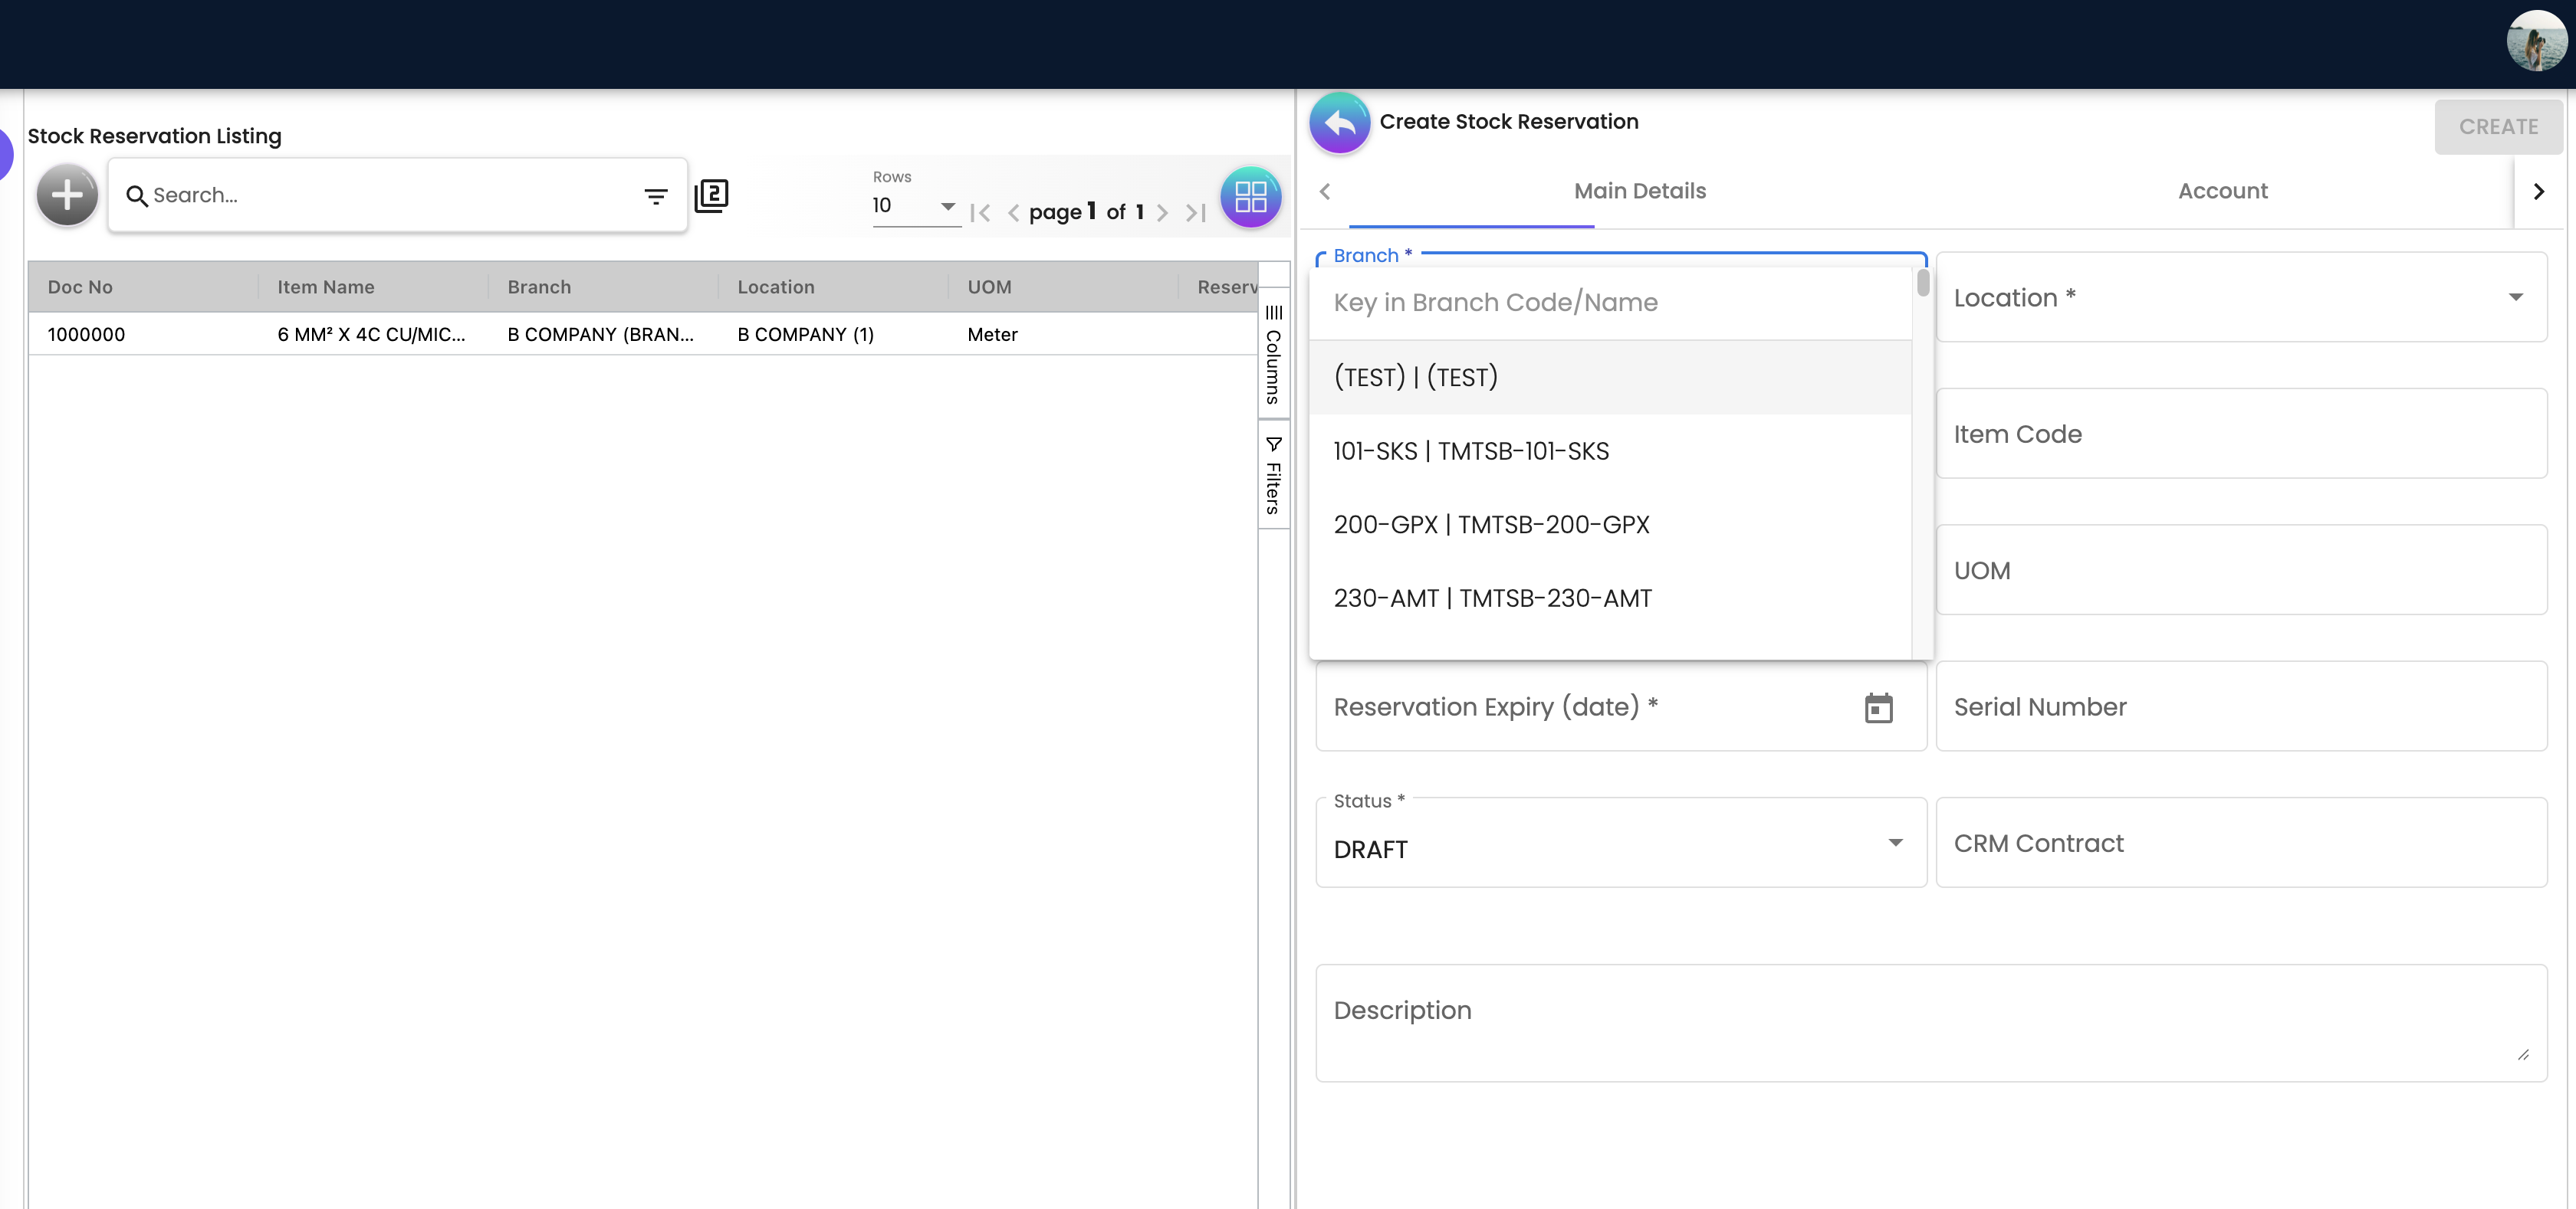Expand the Location dropdown

coord(2515,298)
